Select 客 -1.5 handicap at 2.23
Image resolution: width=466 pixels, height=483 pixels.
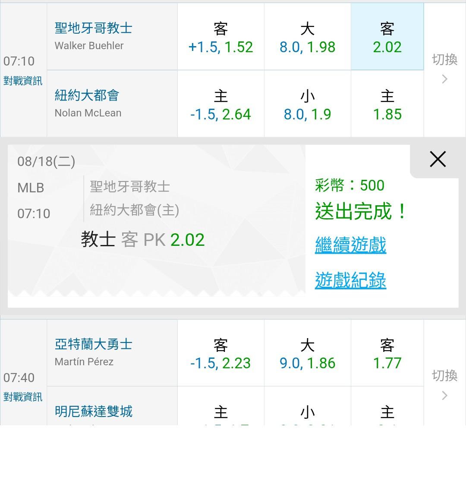220,353
